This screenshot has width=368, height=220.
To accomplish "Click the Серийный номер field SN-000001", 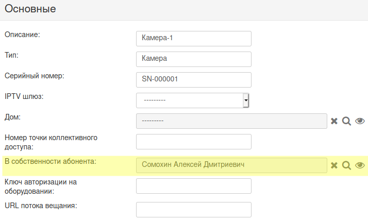I will click(194, 80).
